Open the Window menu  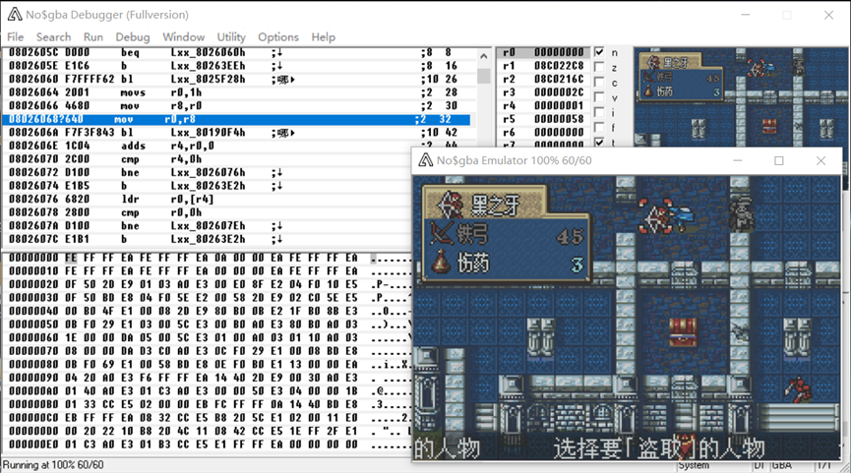[183, 37]
